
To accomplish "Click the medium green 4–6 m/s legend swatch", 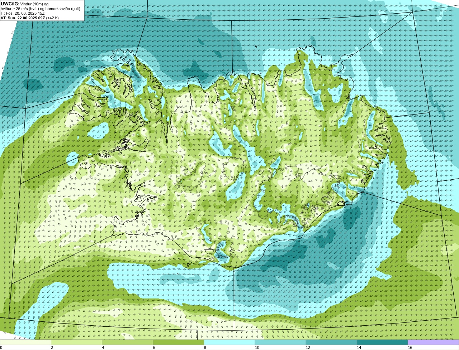I will [x=128, y=342].
